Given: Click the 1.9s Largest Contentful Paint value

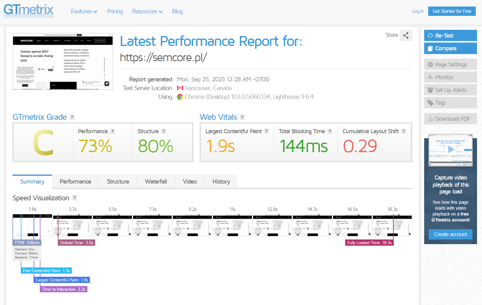Looking at the screenshot, I should pos(220,146).
